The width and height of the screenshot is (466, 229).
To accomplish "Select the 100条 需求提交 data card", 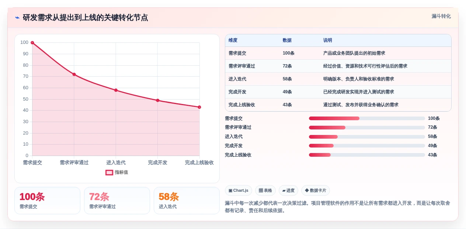I will (x=47, y=201).
